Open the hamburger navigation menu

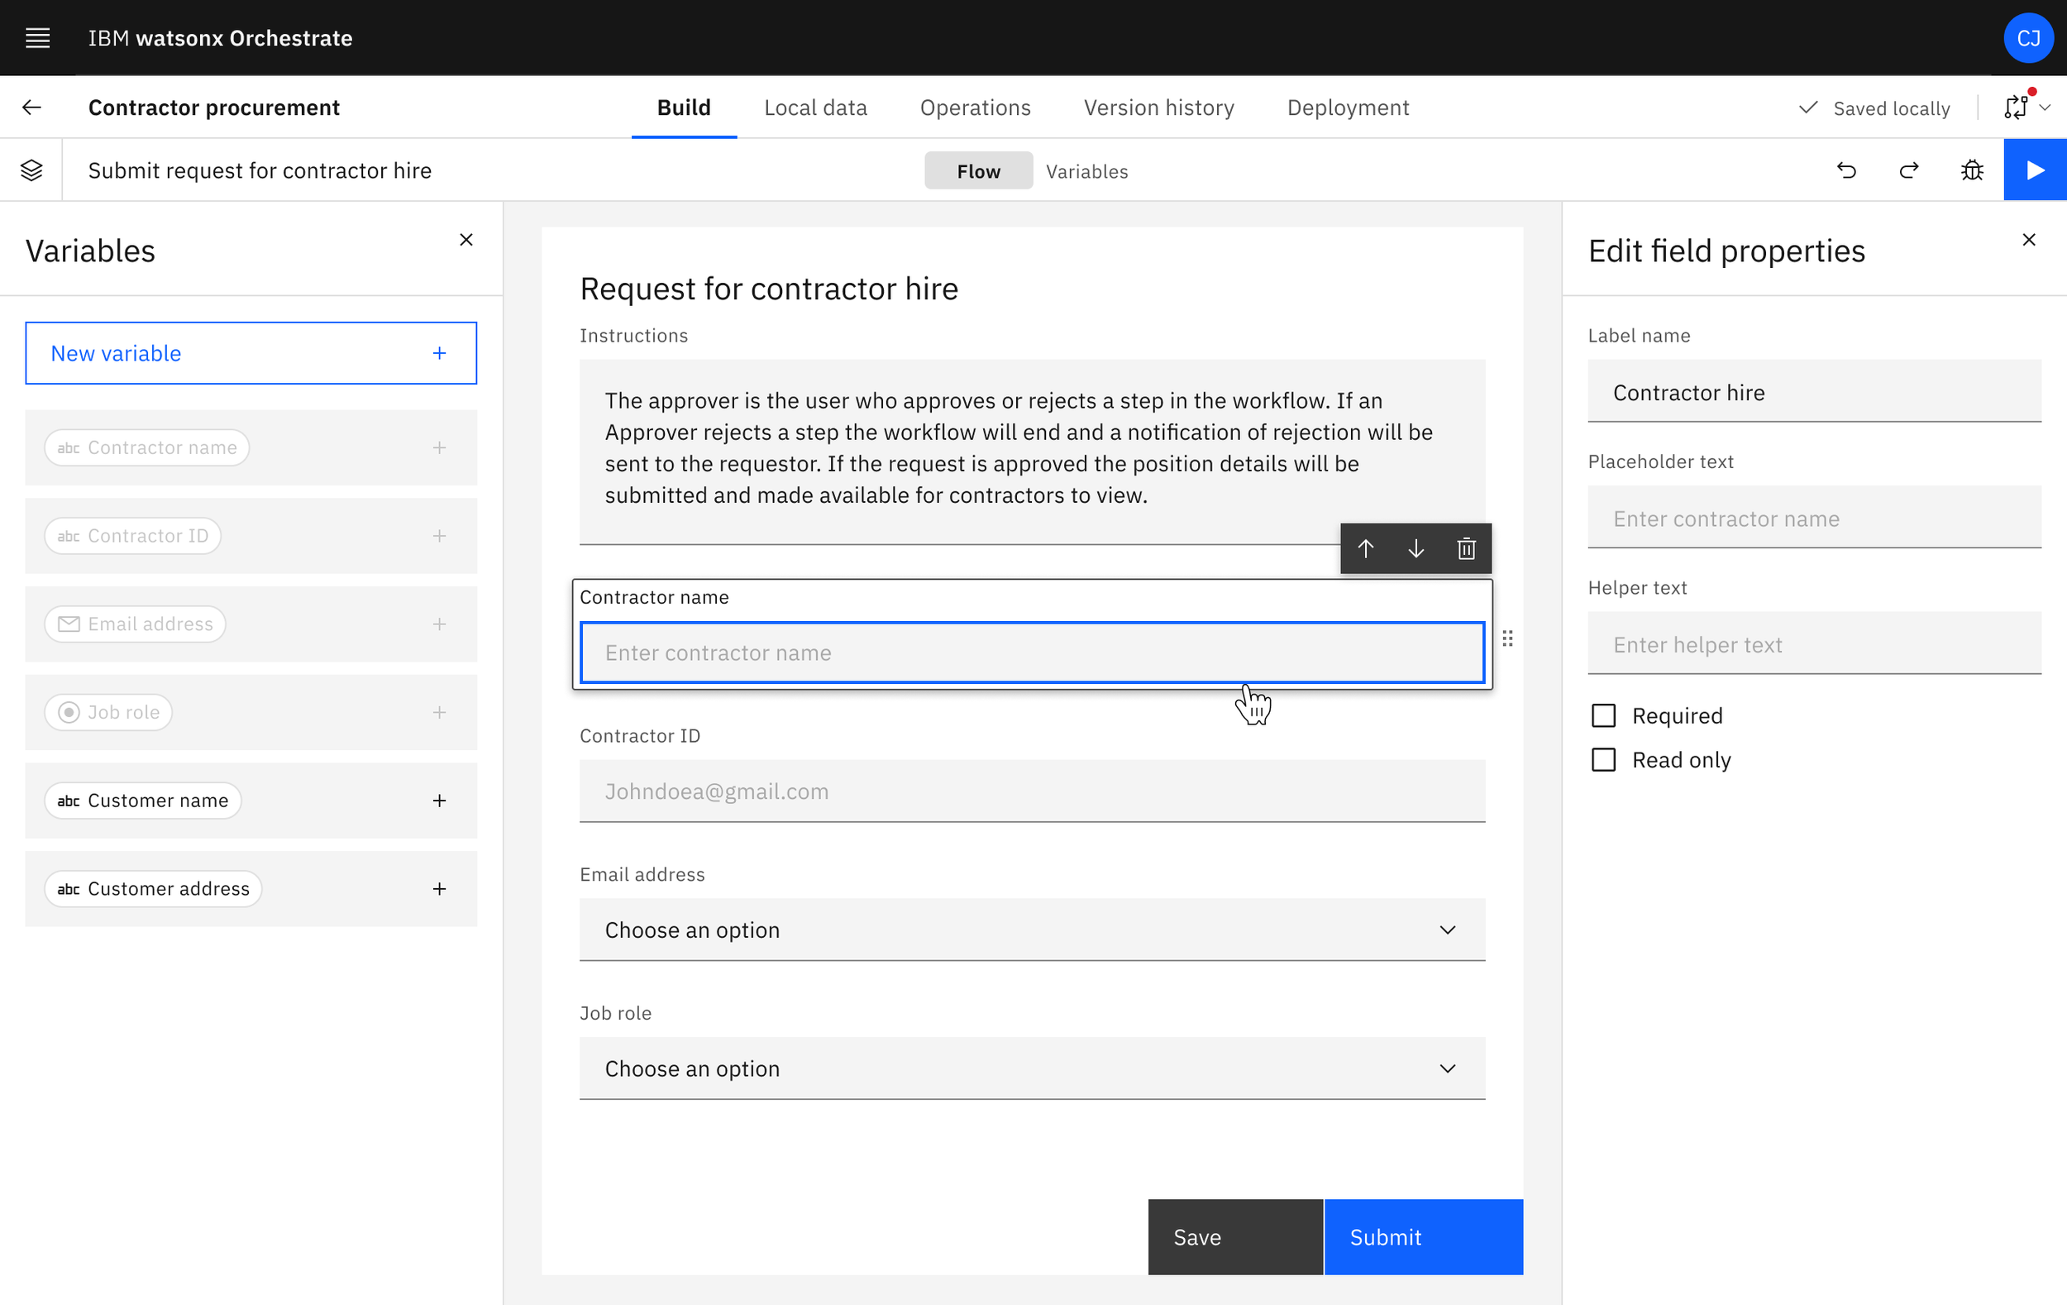coord(38,38)
